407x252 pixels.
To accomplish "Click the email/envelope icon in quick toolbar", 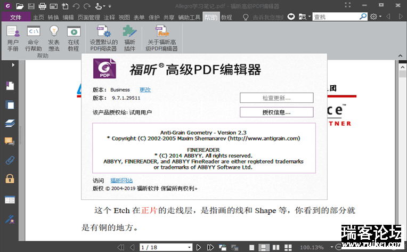I will pos(54,6).
